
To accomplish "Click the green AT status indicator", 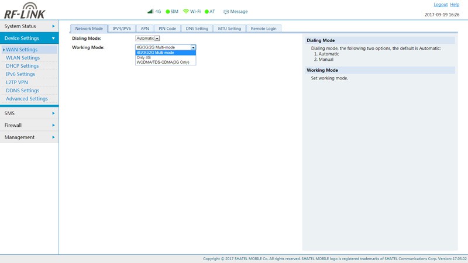I will [x=207, y=11].
